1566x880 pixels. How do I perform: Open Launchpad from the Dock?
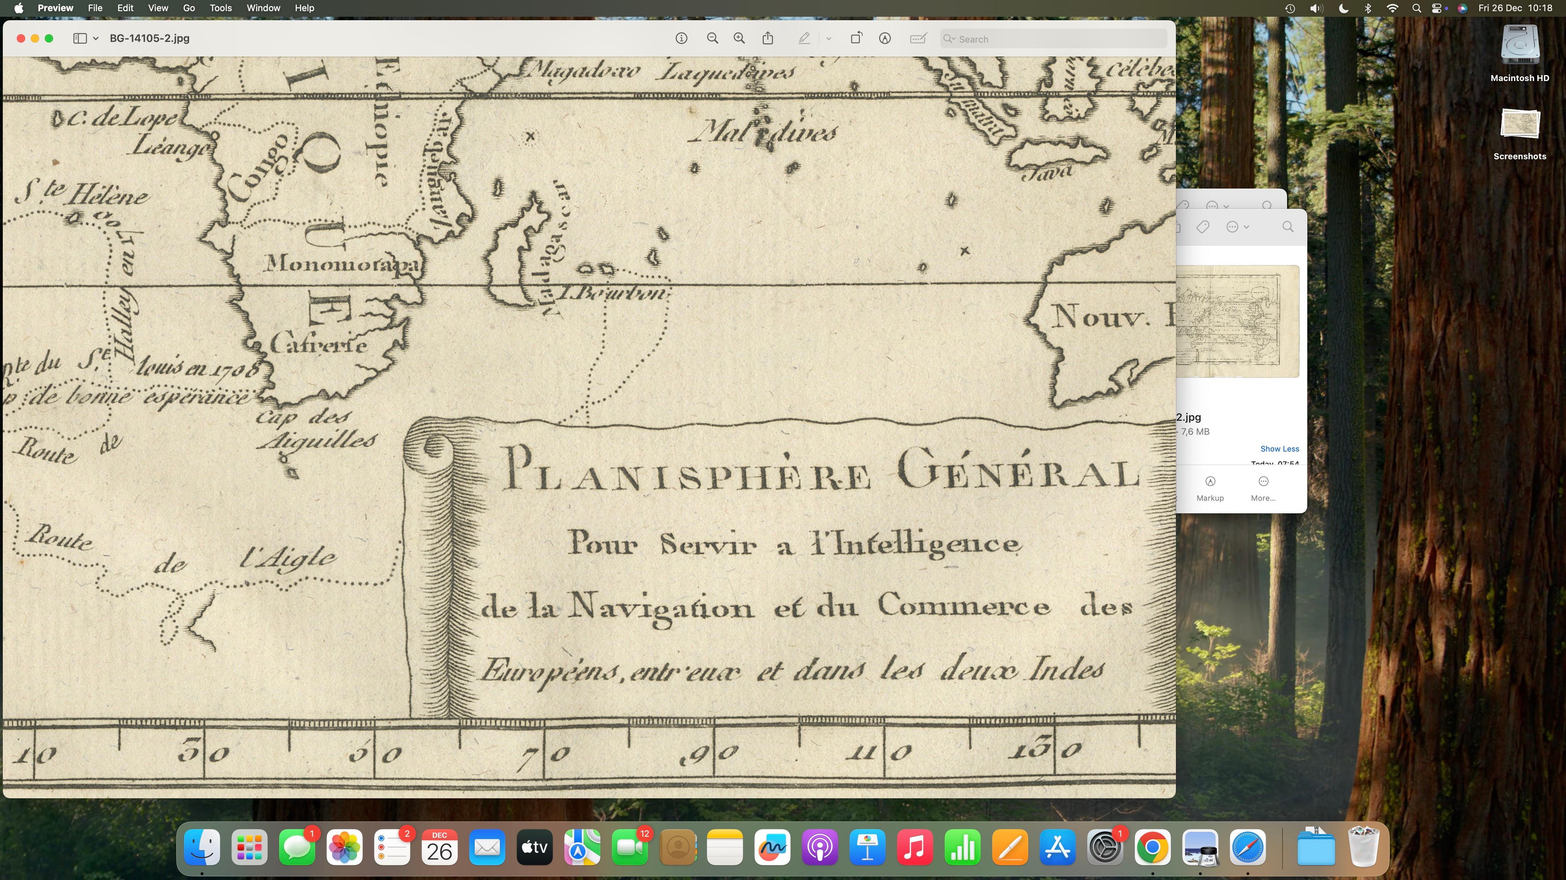tap(249, 847)
